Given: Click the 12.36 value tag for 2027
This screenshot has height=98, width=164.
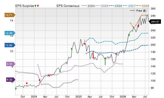Looking at the screenshot, I should (x=10, y=33).
